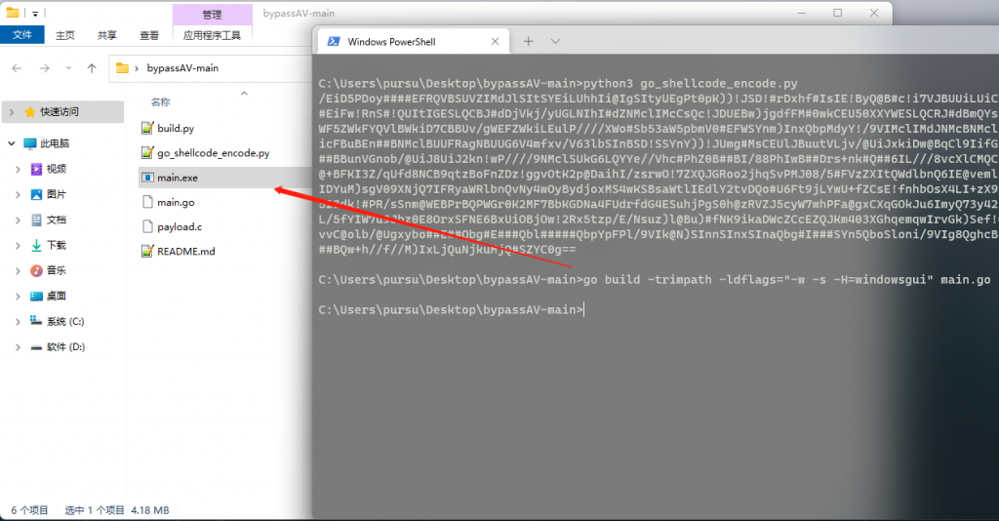Select the main.exe file
The height and width of the screenshot is (521, 999).
(178, 178)
